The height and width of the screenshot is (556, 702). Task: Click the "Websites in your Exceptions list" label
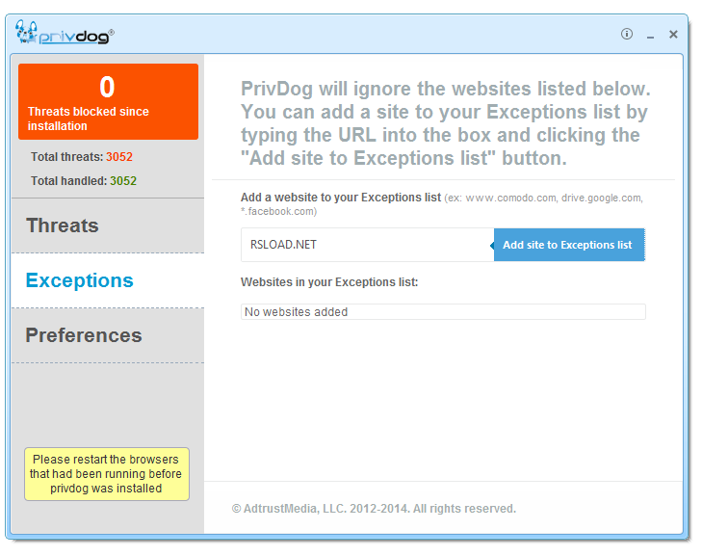pyautogui.click(x=329, y=282)
